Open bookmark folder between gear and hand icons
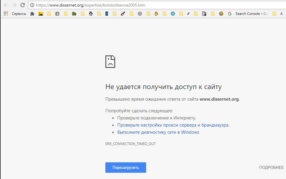The height and width of the screenshot is (179, 286). click(148, 14)
